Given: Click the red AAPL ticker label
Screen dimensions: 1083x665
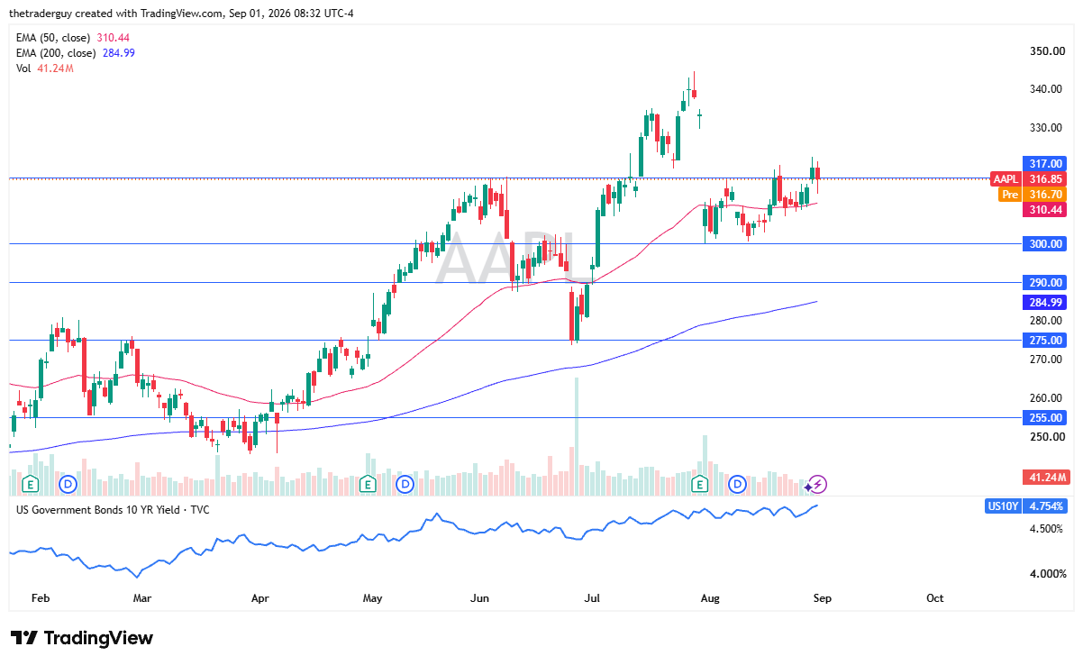Looking at the screenshot, I should pyautogui.click(x=1005, y=178).
